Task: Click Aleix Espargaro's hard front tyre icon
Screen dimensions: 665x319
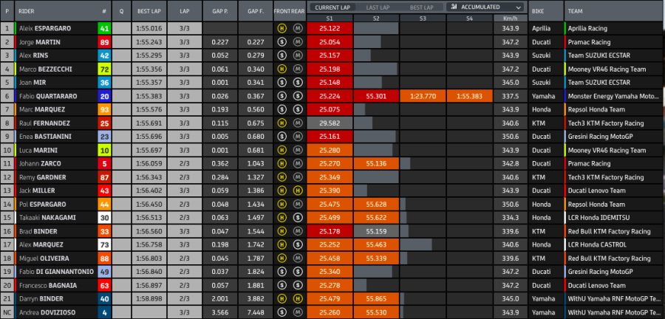Action: point(282,28)
